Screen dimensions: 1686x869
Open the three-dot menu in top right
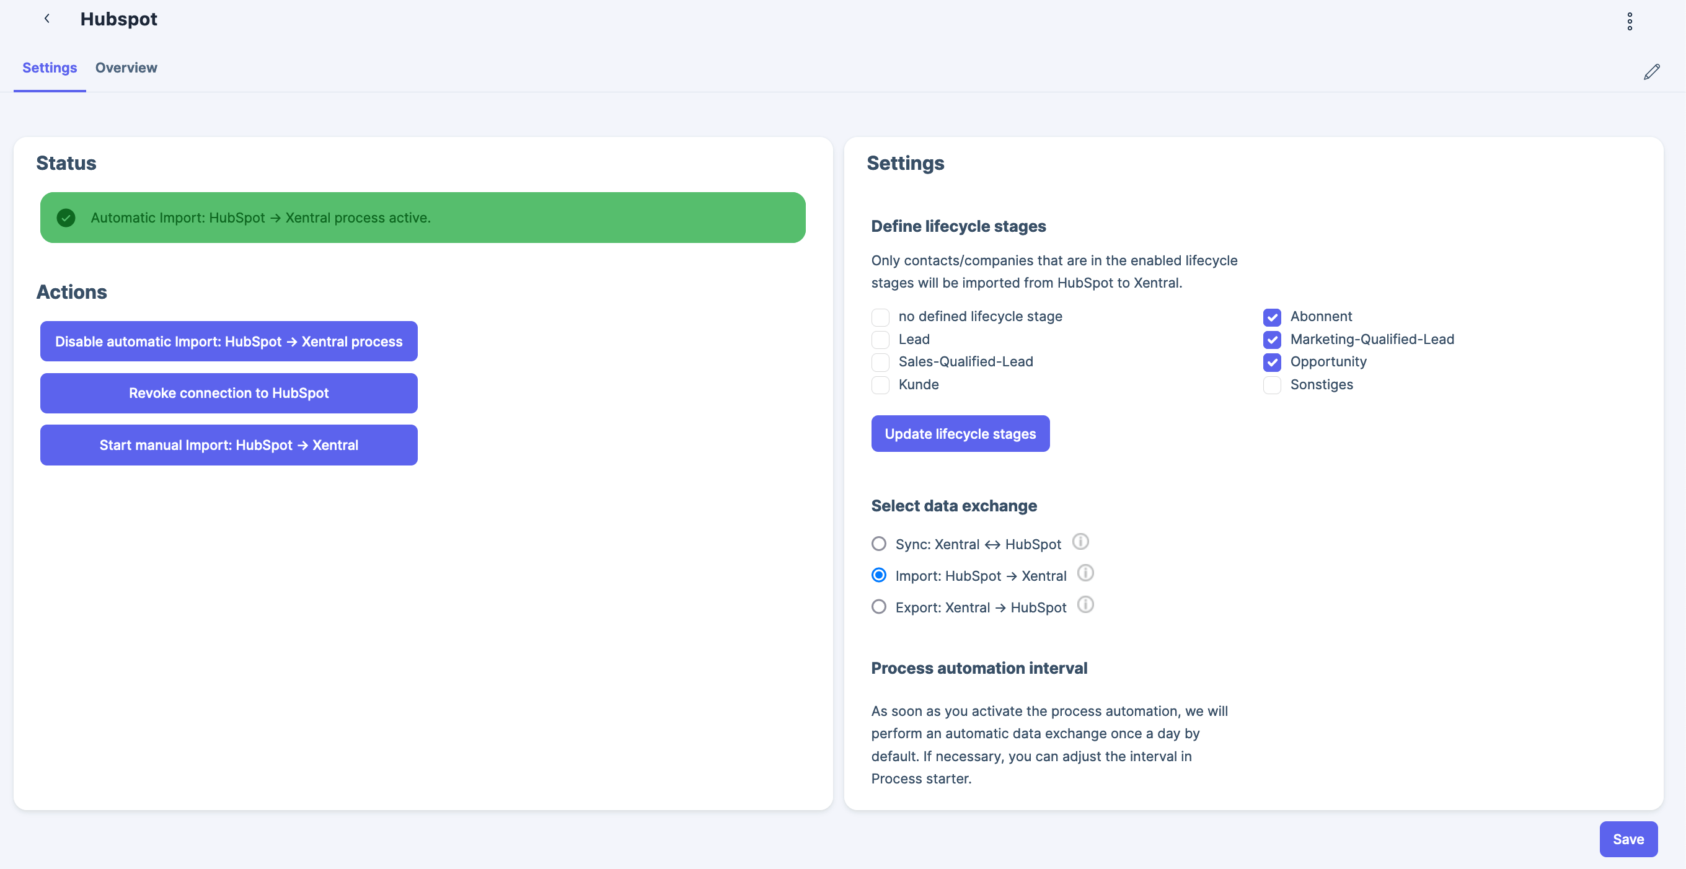1629,21
